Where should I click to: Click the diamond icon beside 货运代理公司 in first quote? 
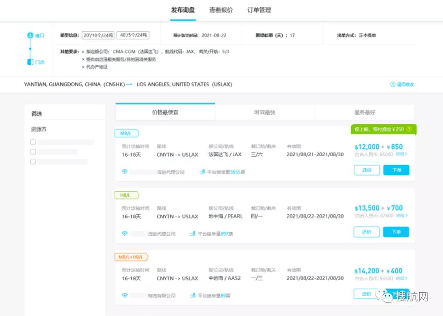tap(125, 171)
